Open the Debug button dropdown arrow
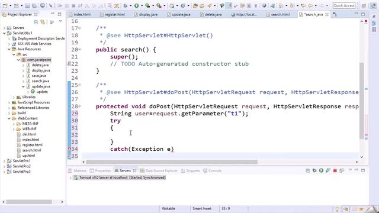 [130, 5]
